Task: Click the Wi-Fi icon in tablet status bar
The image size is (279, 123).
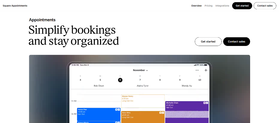Action: [198, 65]
